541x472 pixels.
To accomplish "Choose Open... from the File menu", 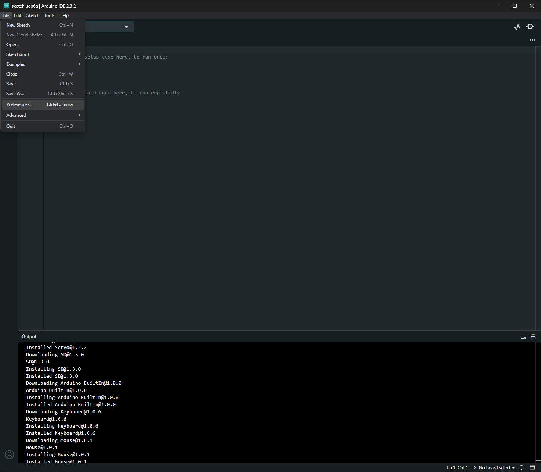I will 43,45.
